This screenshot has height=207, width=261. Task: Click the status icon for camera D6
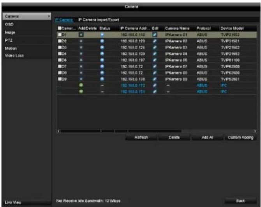point(102,60)
